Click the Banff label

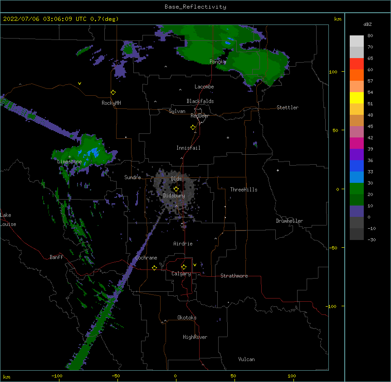click(x=56, y=257)
